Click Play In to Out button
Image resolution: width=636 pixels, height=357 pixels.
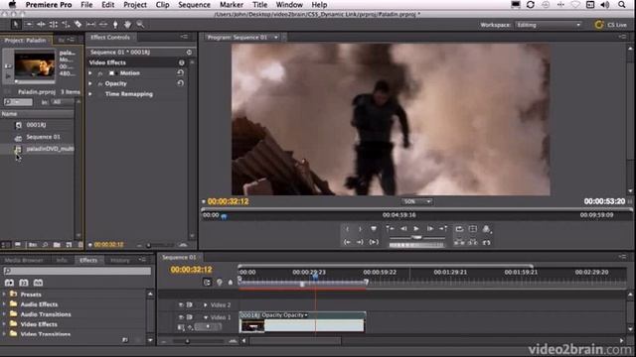click(x=374, y=242)
